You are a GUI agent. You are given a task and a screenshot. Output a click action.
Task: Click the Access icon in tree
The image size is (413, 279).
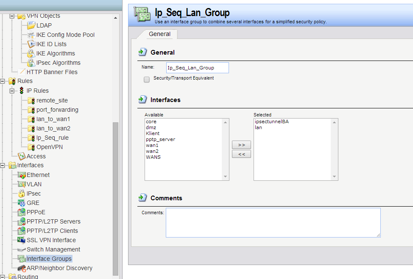coord(22,156)
